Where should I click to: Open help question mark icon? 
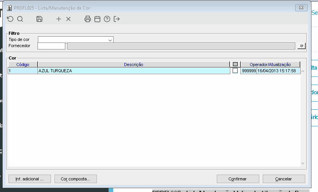coord(107,19)
